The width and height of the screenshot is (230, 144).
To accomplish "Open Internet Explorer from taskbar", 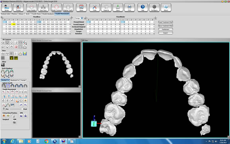I will tap(13, 141).
